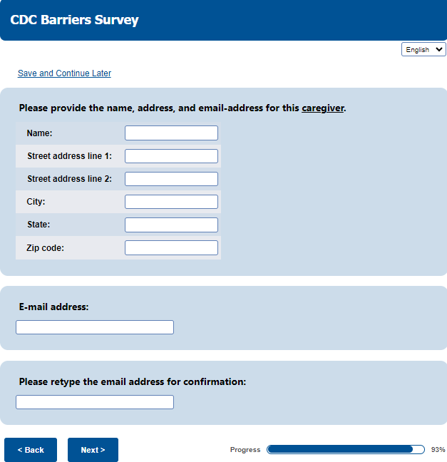Focus the Street address line 1 field

tap(171, 156)
